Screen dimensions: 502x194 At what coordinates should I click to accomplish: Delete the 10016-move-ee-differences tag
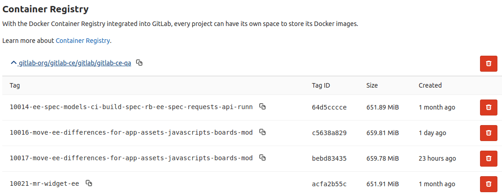click(x=488, y=133)
